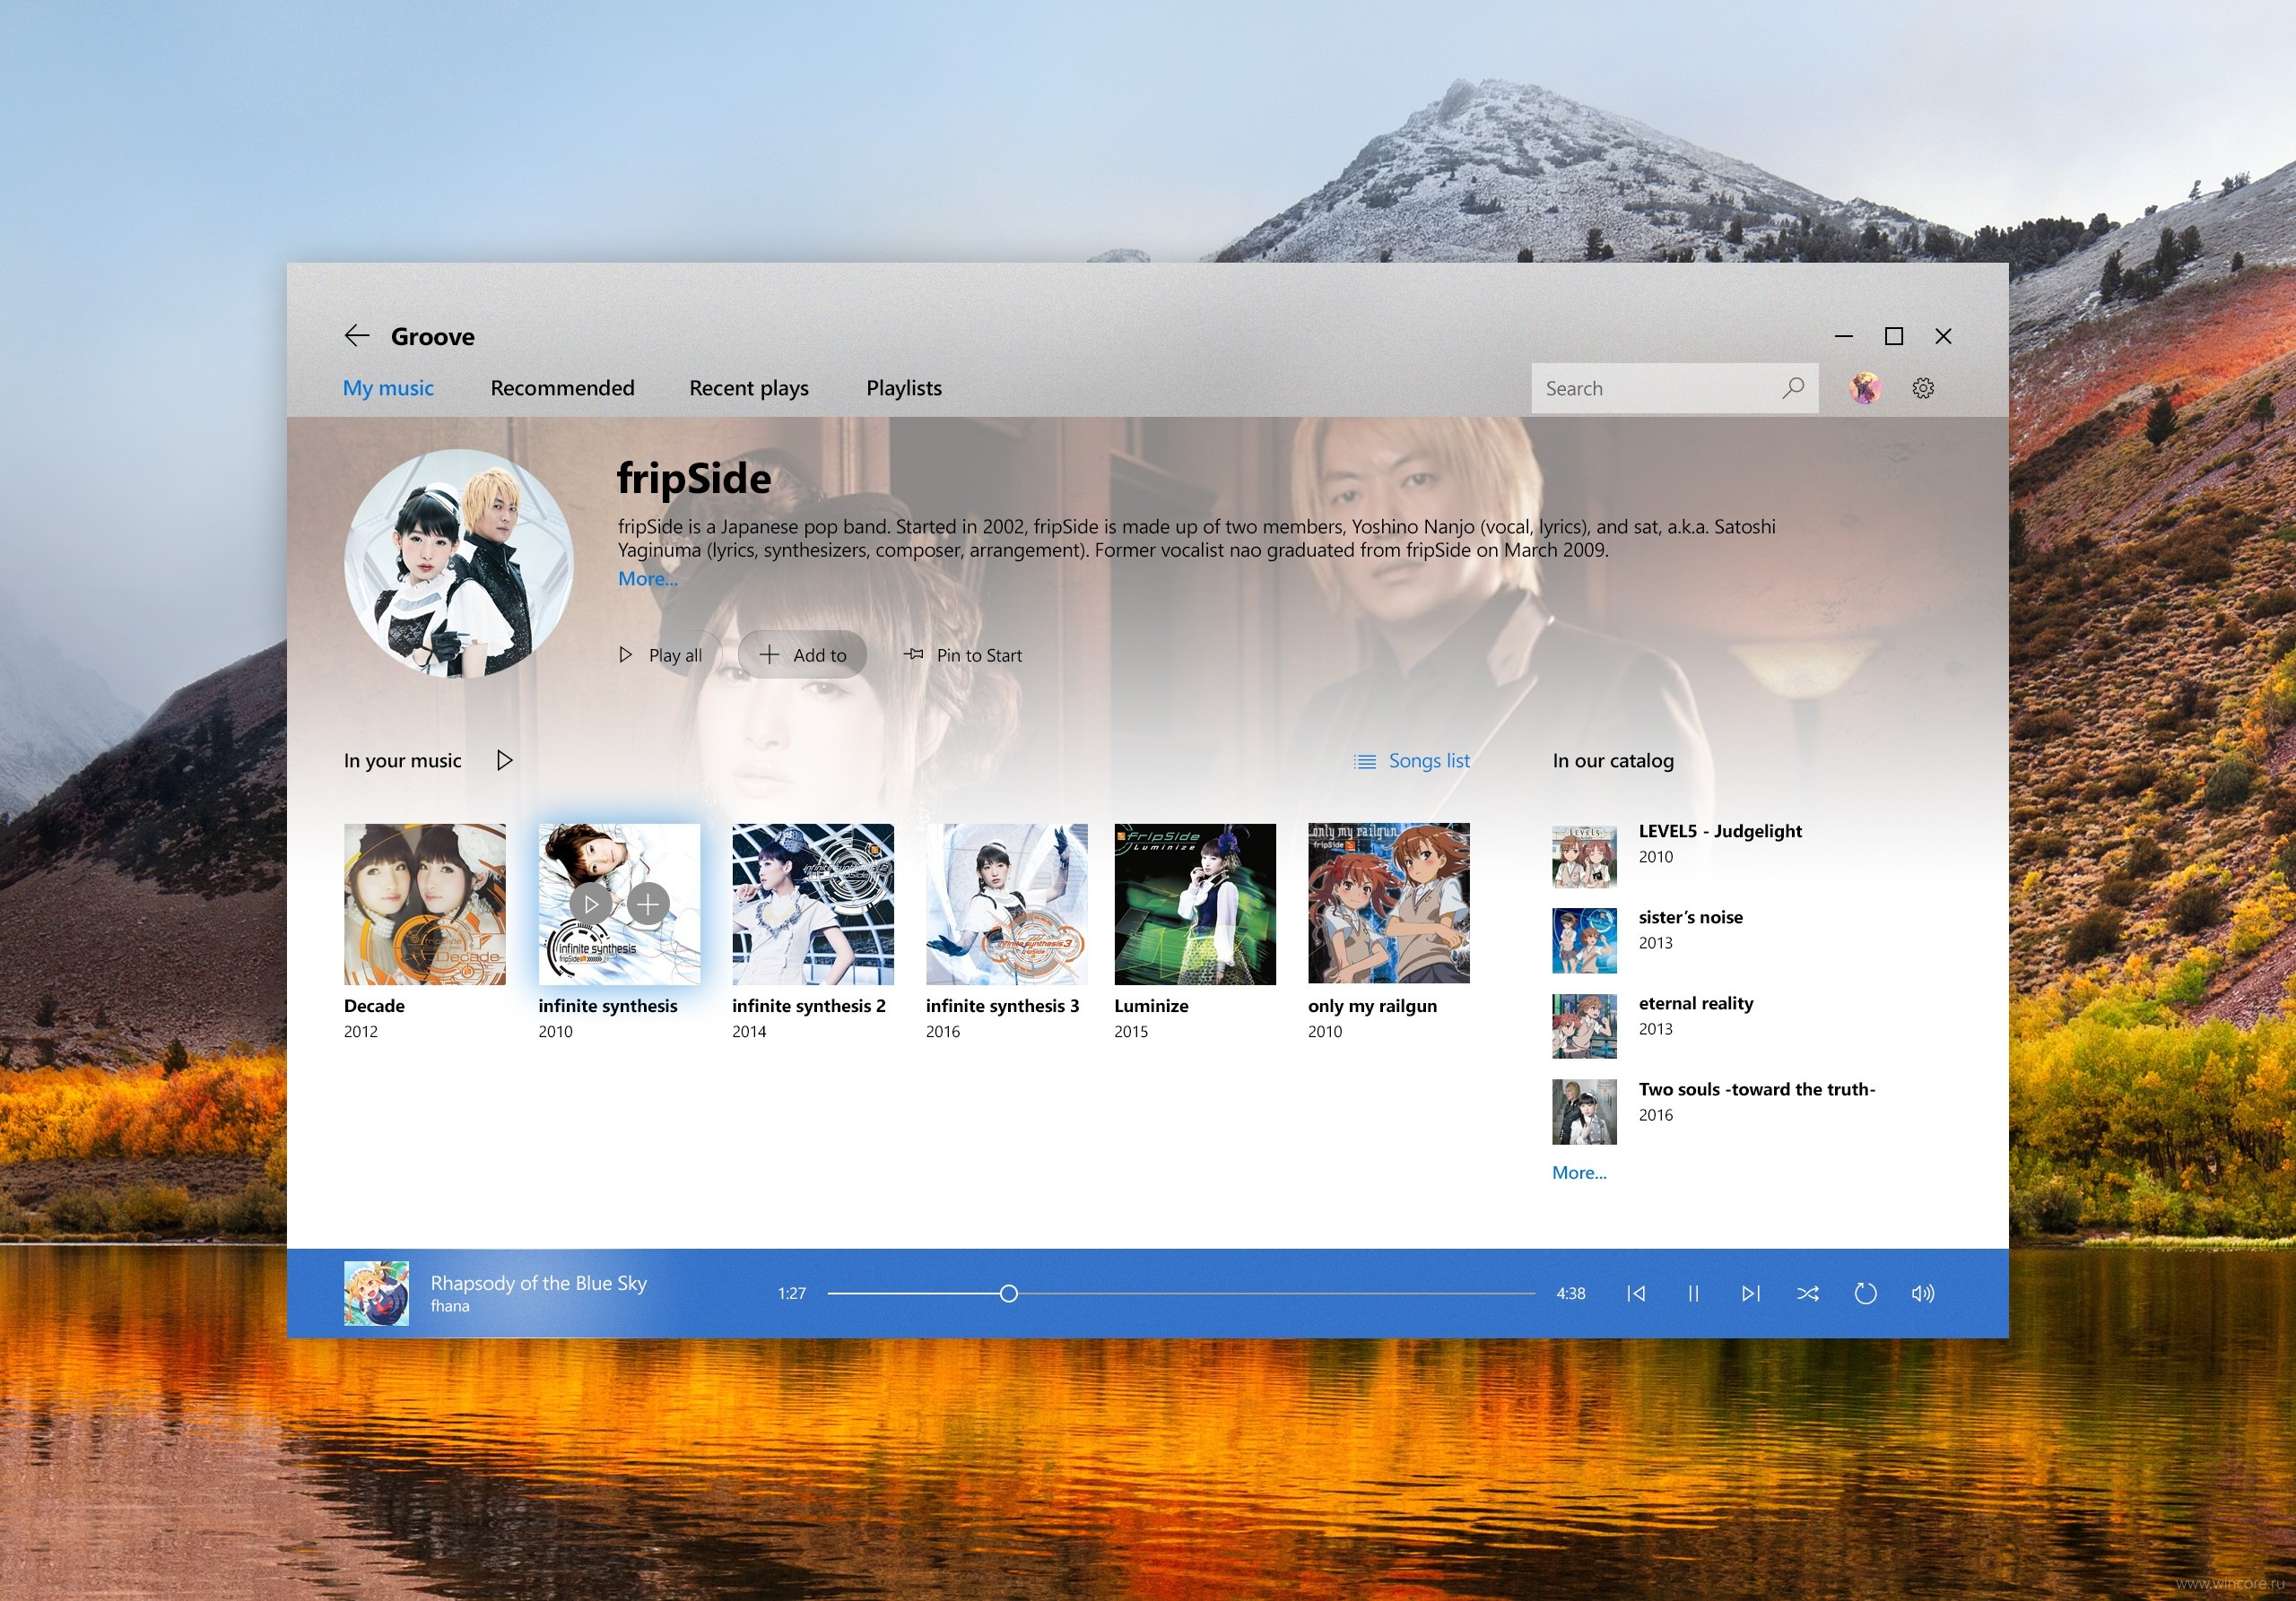2296x1601 pixels.
Task: Open the settings gear icon
Action: click(1922, 388)
